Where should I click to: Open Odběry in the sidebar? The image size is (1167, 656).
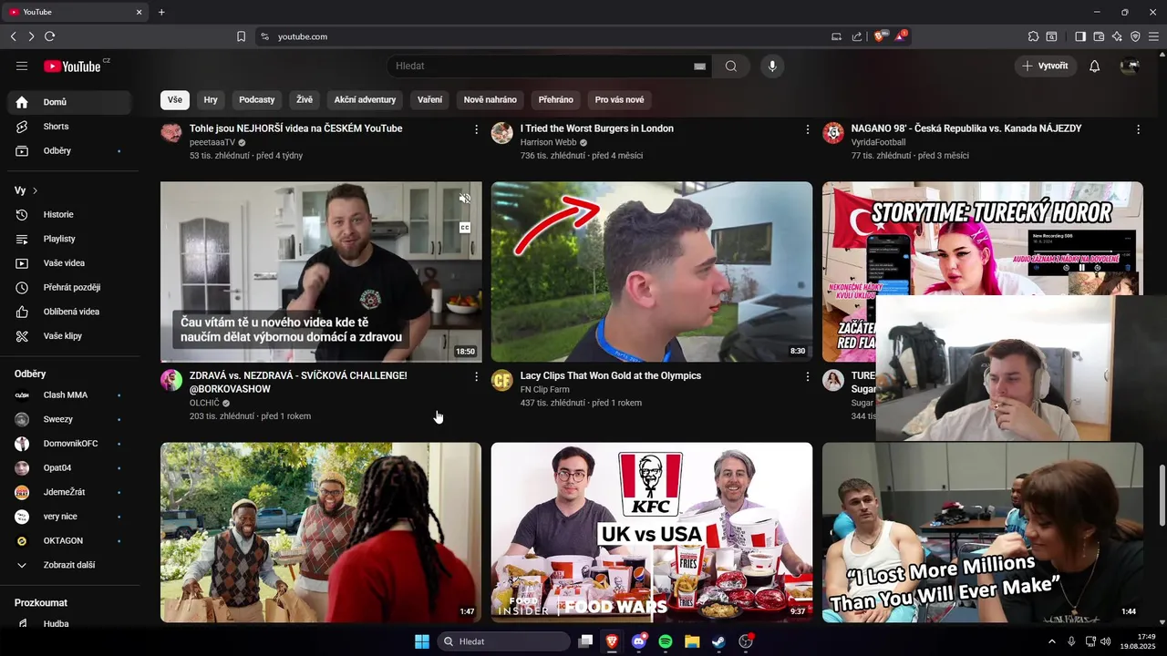69,150
